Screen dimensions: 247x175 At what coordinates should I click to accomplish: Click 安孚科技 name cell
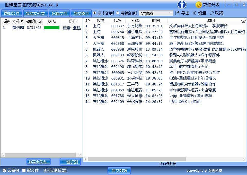[x=135, y=78]
